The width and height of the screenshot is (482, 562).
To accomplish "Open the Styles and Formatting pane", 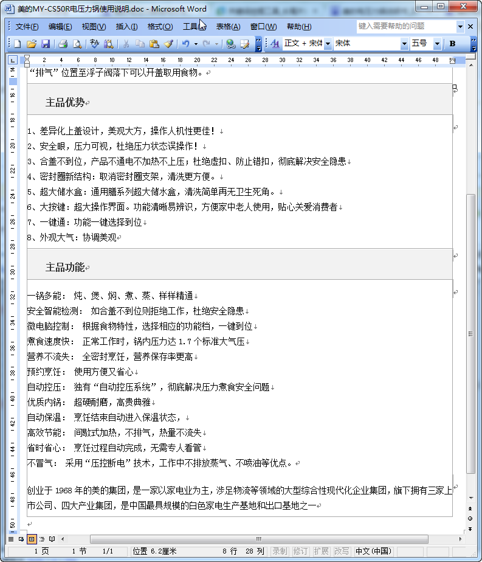I will point(275,44).
